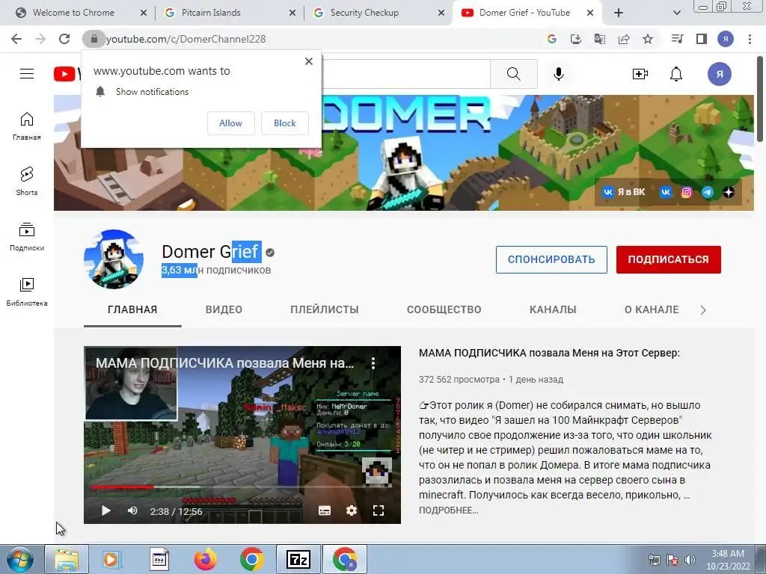
Task: Start voice search with the microphone
Action: click(558, 74)
